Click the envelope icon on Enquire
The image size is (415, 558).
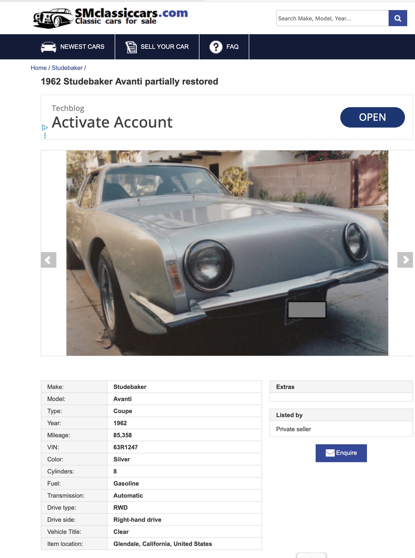coord(330,453)
